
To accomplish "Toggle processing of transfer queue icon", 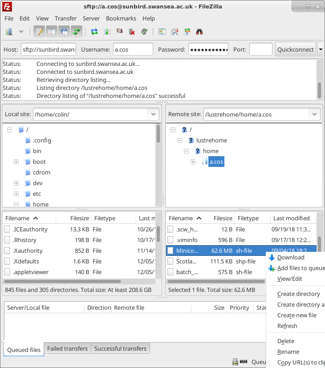I will [107, 32].
